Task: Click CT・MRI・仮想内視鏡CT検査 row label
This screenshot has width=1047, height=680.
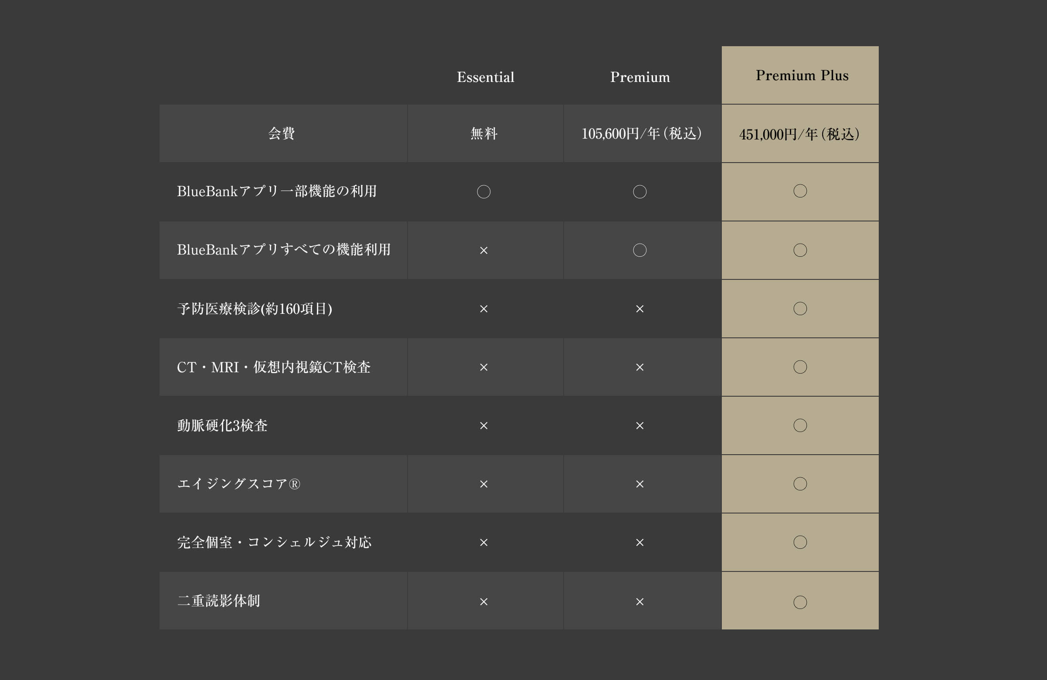Action: click(x=274, y=367)
